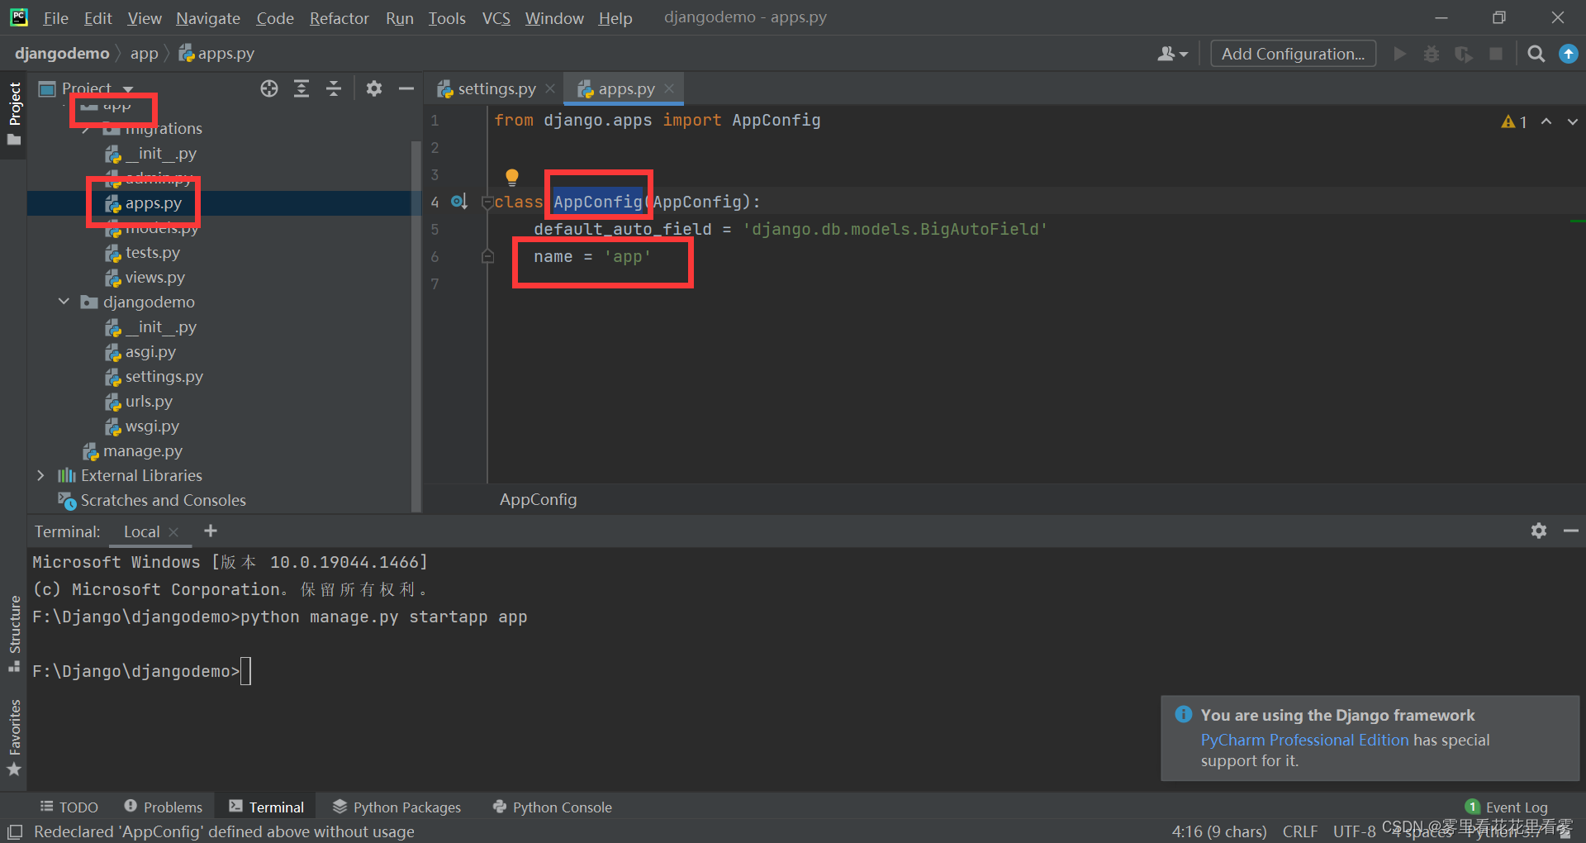Click the Stop square icon
The height and width of the screenshot is (843, 1586).
pos(1496,54)
